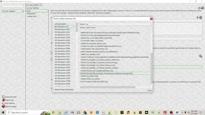Select the super_GiantCrops_Plant_Cry entry
205x115 pixels.
94,82
